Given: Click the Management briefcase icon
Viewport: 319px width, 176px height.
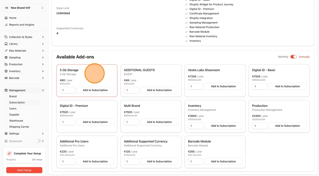Looking at the screenshot, I should click(6, 90).
